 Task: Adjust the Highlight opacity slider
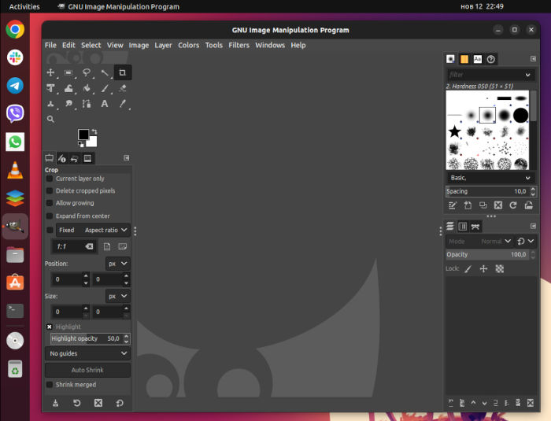[91, 339]
